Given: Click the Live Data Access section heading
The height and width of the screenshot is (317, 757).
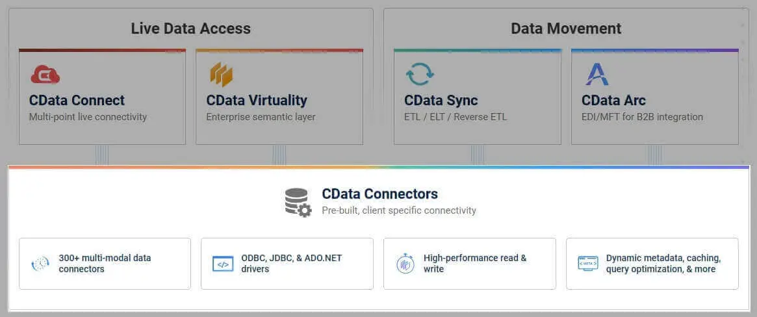Looking at the screenshot, I should [x=190, y=29].
